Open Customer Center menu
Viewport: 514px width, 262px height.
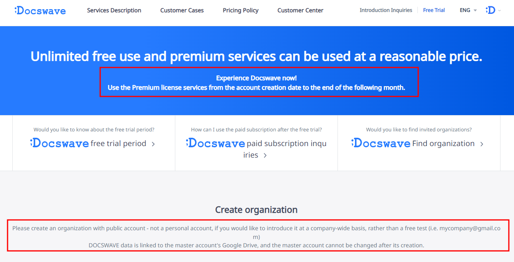click(301, 10)
